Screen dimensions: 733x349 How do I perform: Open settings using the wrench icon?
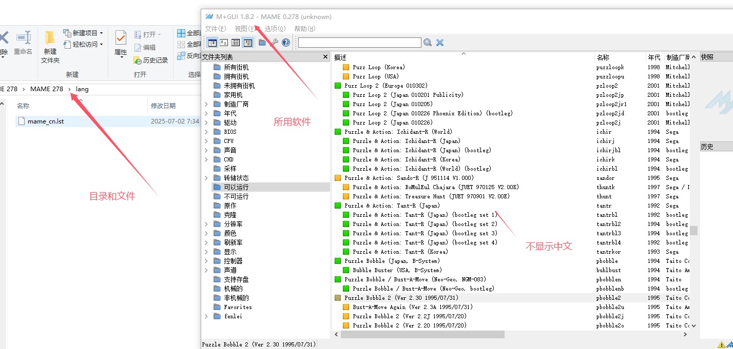coord(274,43)
